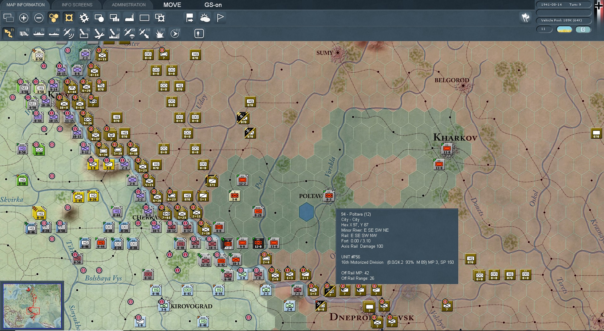This screenshot has width=604, height=331.
Task: Select Bomb unit mode (F6)
Action: coord(84,33)
